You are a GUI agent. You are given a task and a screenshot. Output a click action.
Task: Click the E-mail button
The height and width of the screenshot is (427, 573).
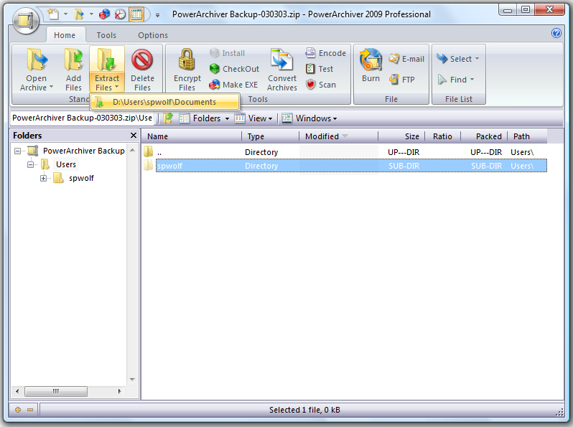point(406,59)
